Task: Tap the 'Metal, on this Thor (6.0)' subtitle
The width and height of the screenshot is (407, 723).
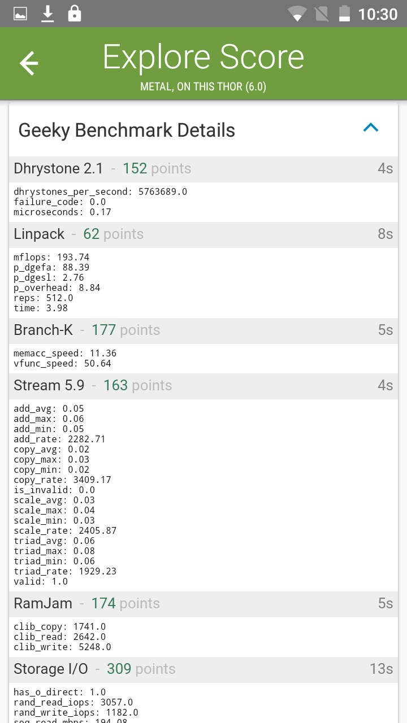Action: pos(203,86)
